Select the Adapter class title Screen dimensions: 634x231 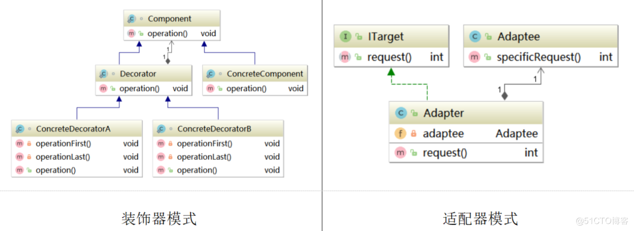click(x=443, y=113)
